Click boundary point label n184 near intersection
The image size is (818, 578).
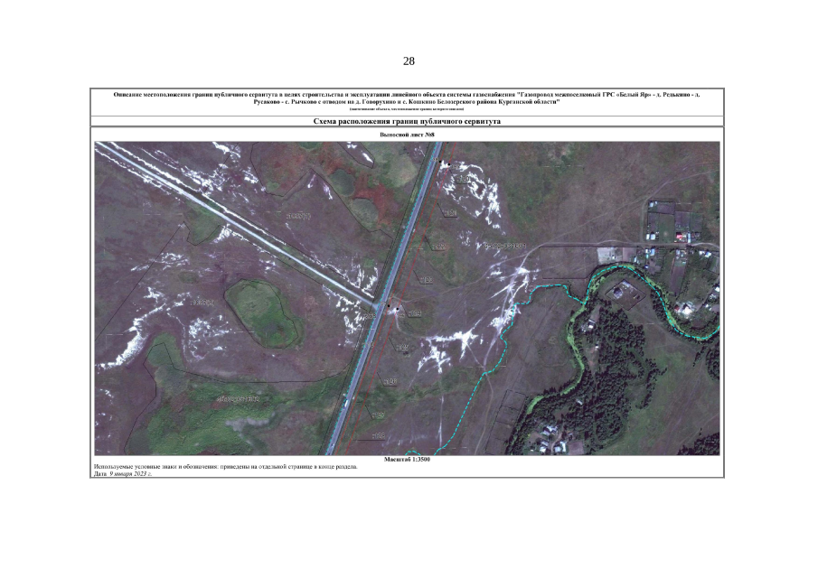click(x=415, y=313)
